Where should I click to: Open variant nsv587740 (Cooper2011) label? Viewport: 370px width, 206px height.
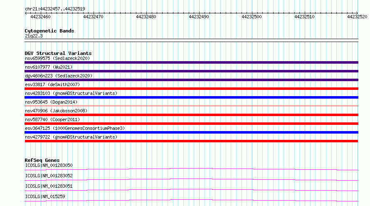pyautogui.click(x=52, y=119)
